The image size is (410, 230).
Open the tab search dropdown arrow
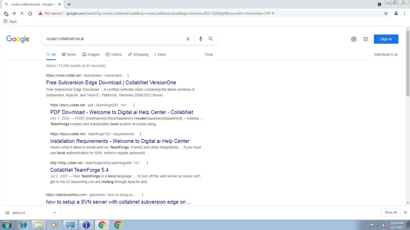click(x=380, y=4)
